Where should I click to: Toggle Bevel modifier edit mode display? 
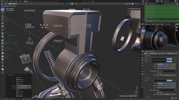pos(167,59)
